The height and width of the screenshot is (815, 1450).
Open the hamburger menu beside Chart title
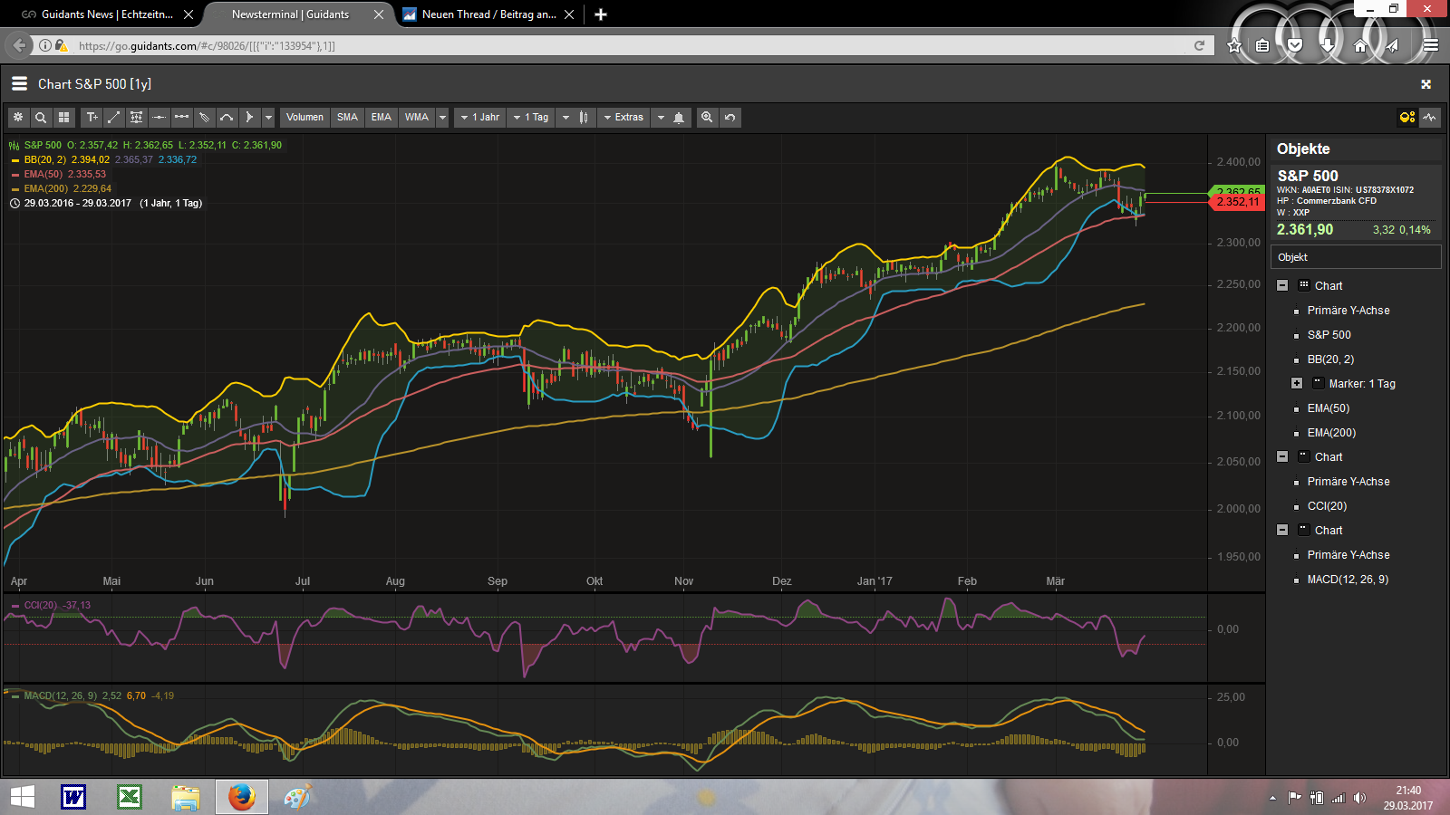coord(19,83)
